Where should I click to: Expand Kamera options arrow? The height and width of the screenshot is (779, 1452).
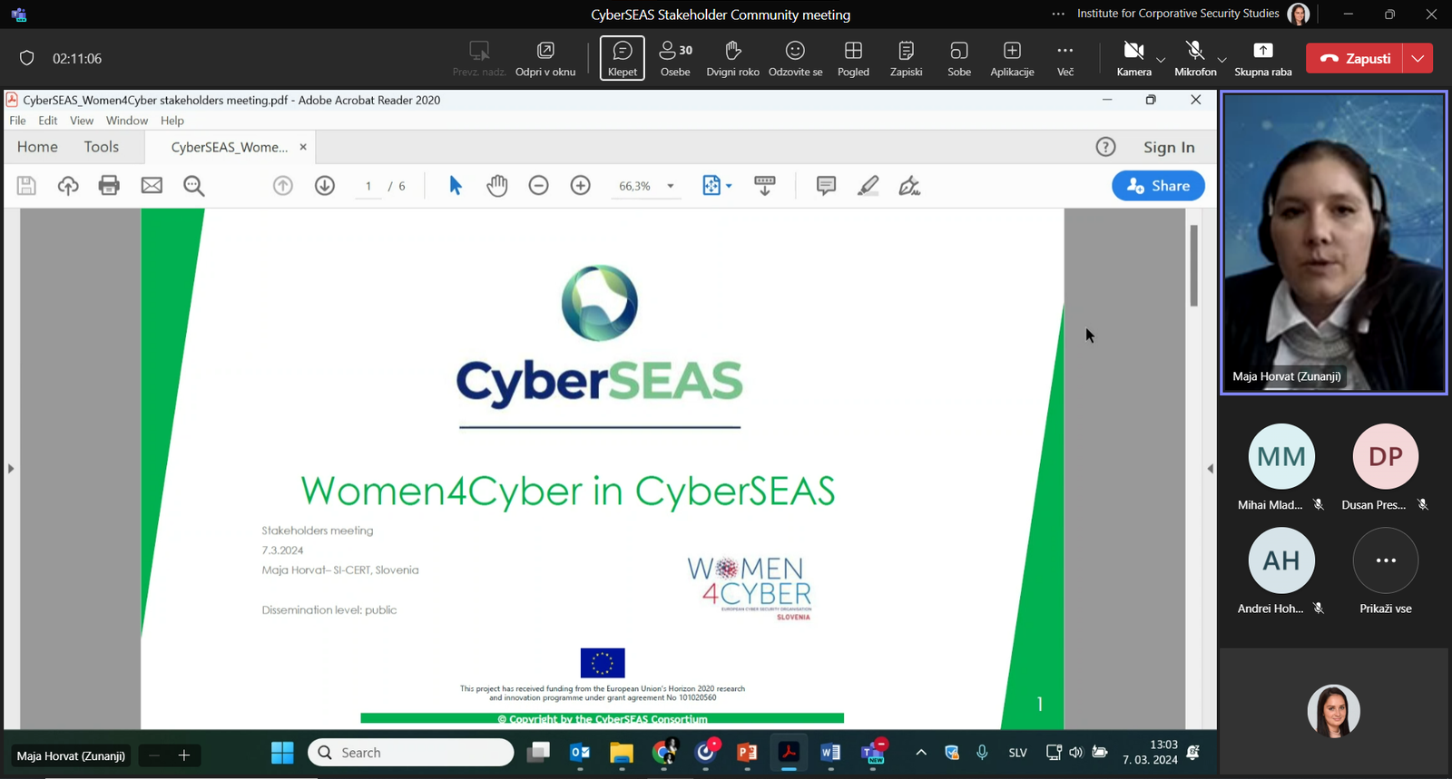tap(1161, 60)
